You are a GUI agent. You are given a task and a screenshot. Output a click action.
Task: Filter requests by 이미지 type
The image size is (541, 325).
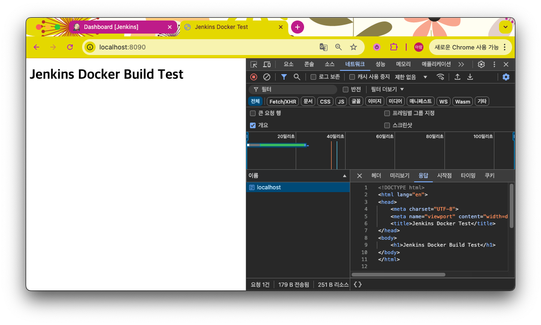click(x=375, y=102)
